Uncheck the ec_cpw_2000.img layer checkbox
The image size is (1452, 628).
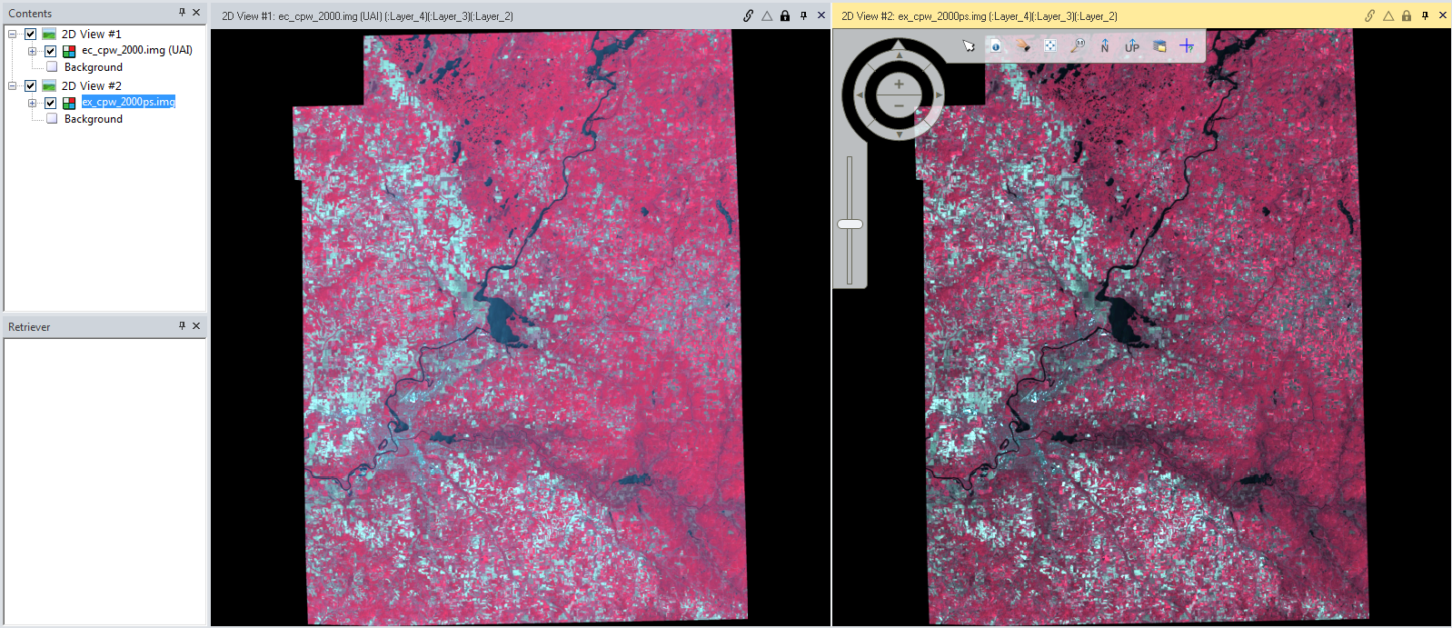[50, 51]
